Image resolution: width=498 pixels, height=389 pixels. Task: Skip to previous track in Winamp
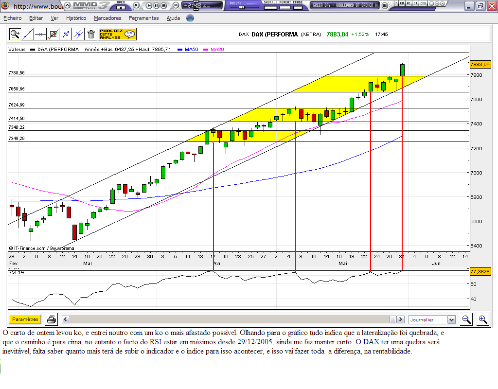click(136, 5)
